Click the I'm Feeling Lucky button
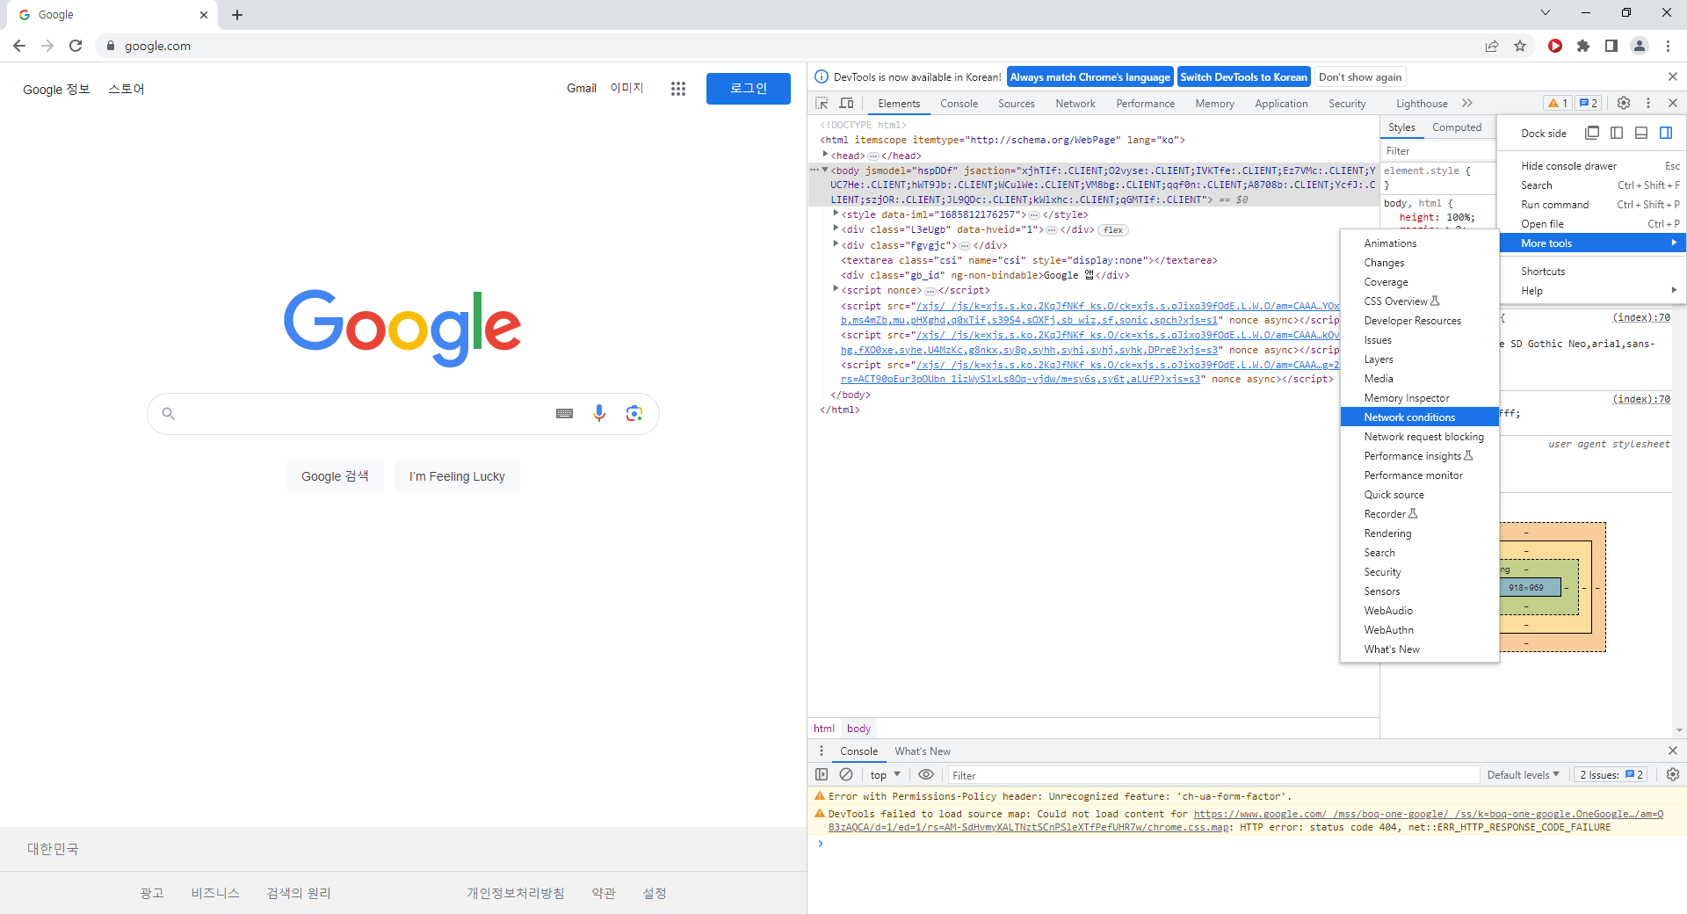Viewport: 1687px width, 914px height. (x=457, y=476)
